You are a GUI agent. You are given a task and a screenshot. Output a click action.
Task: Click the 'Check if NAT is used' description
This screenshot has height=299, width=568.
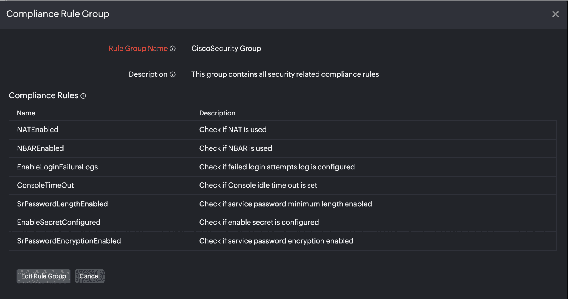[233, 130]
